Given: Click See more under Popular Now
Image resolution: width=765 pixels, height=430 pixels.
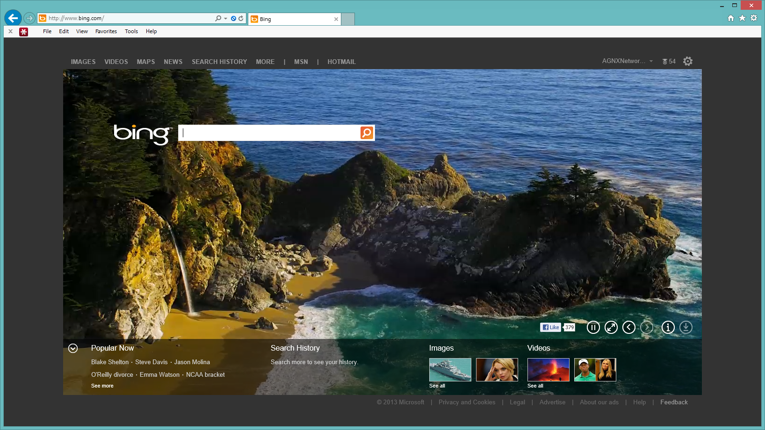Looking at the screenshot, I should (x=102, y=386).
